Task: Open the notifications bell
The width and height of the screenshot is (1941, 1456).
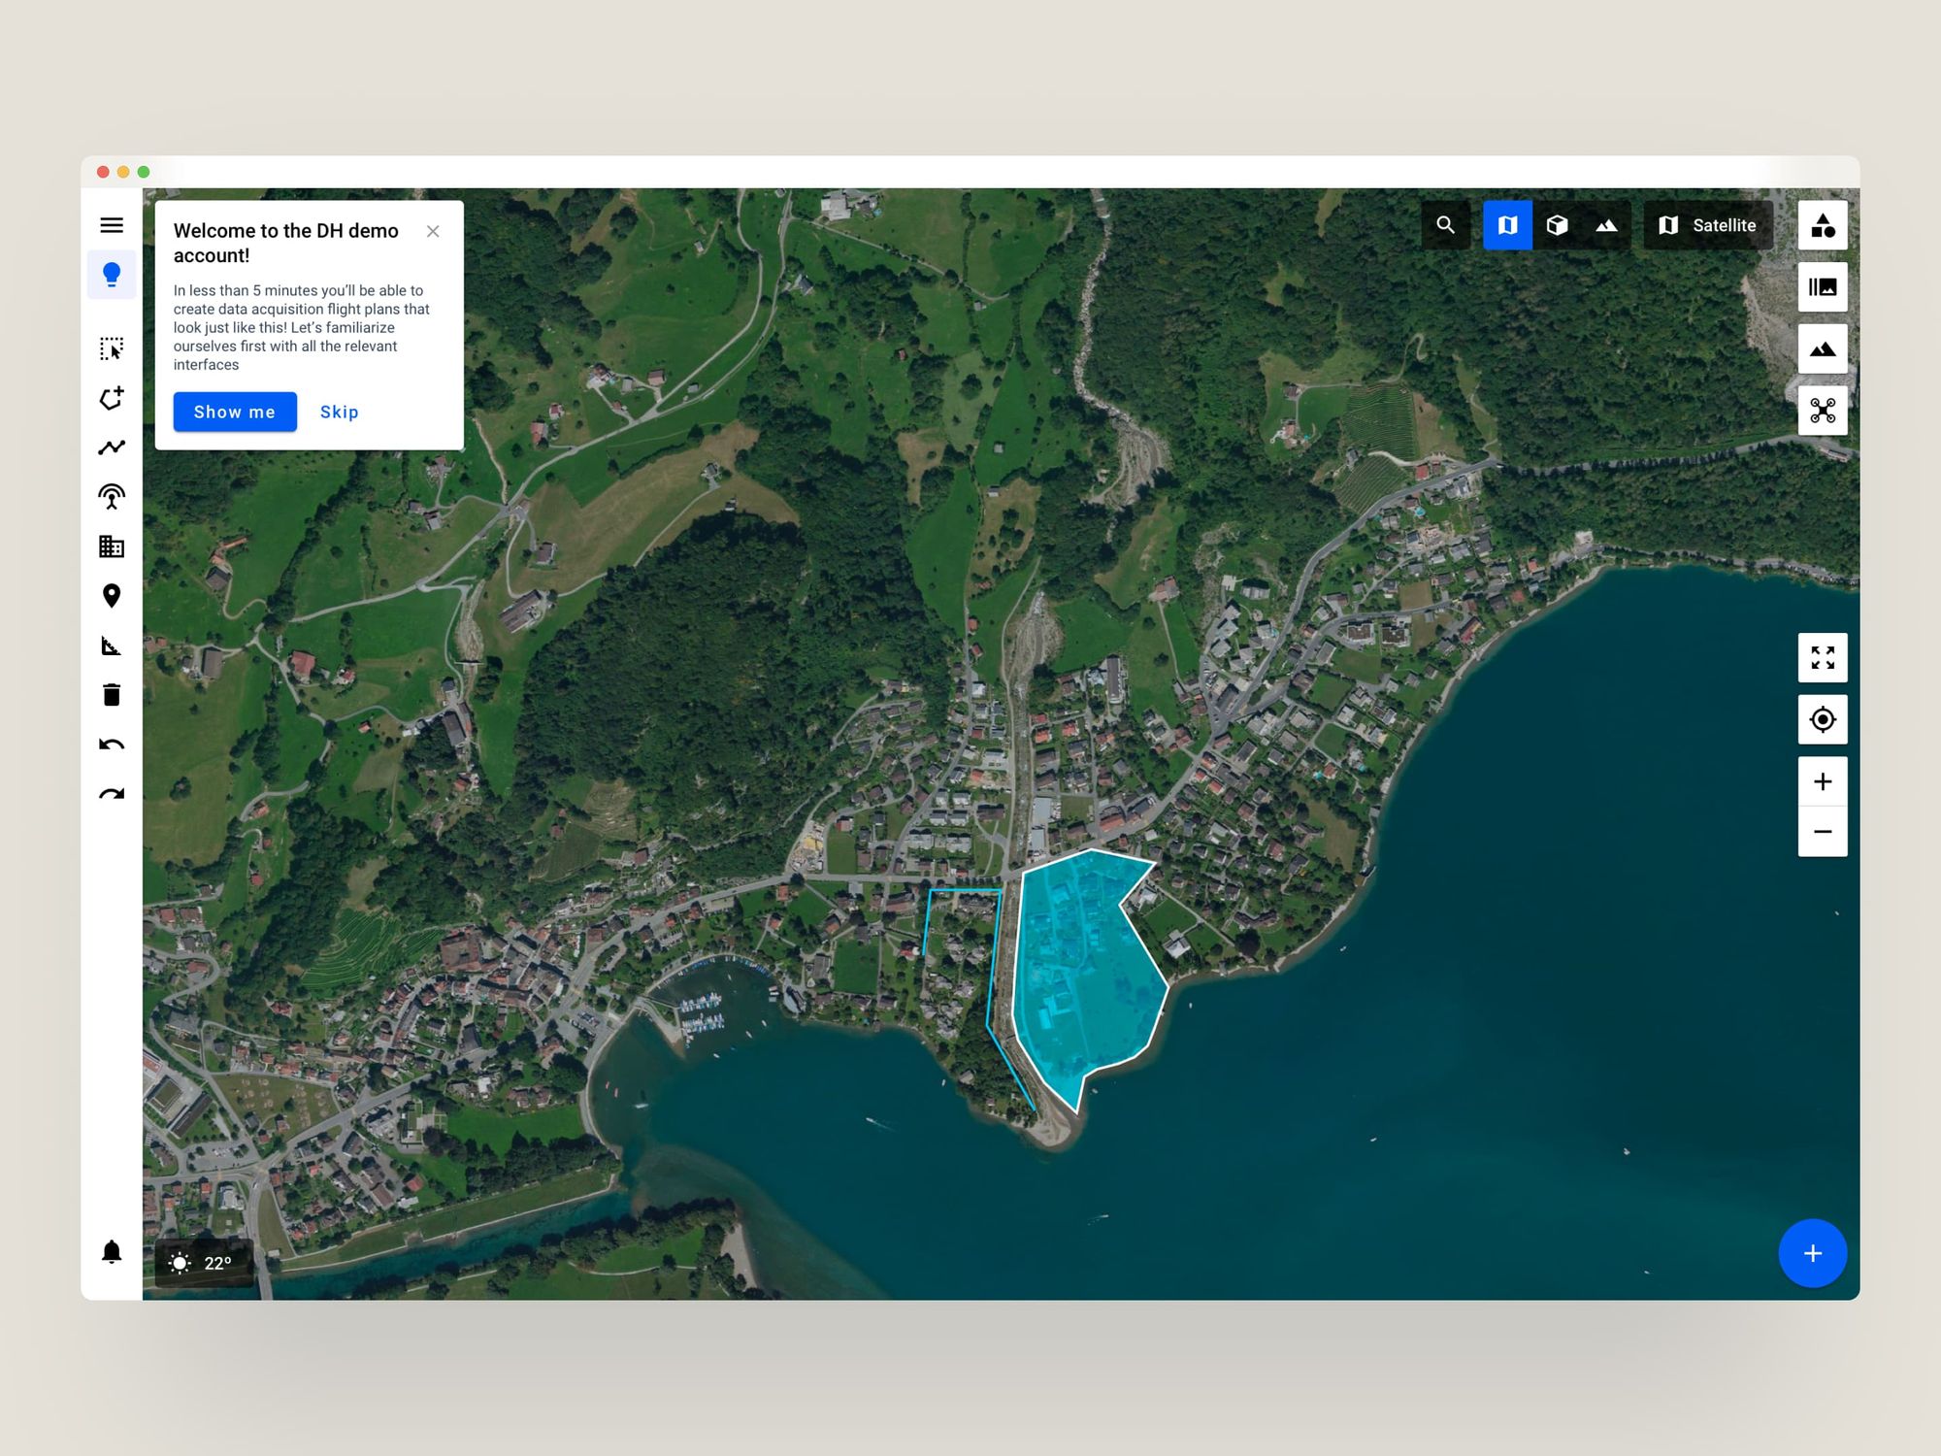Action: [x=112, y=1252]
